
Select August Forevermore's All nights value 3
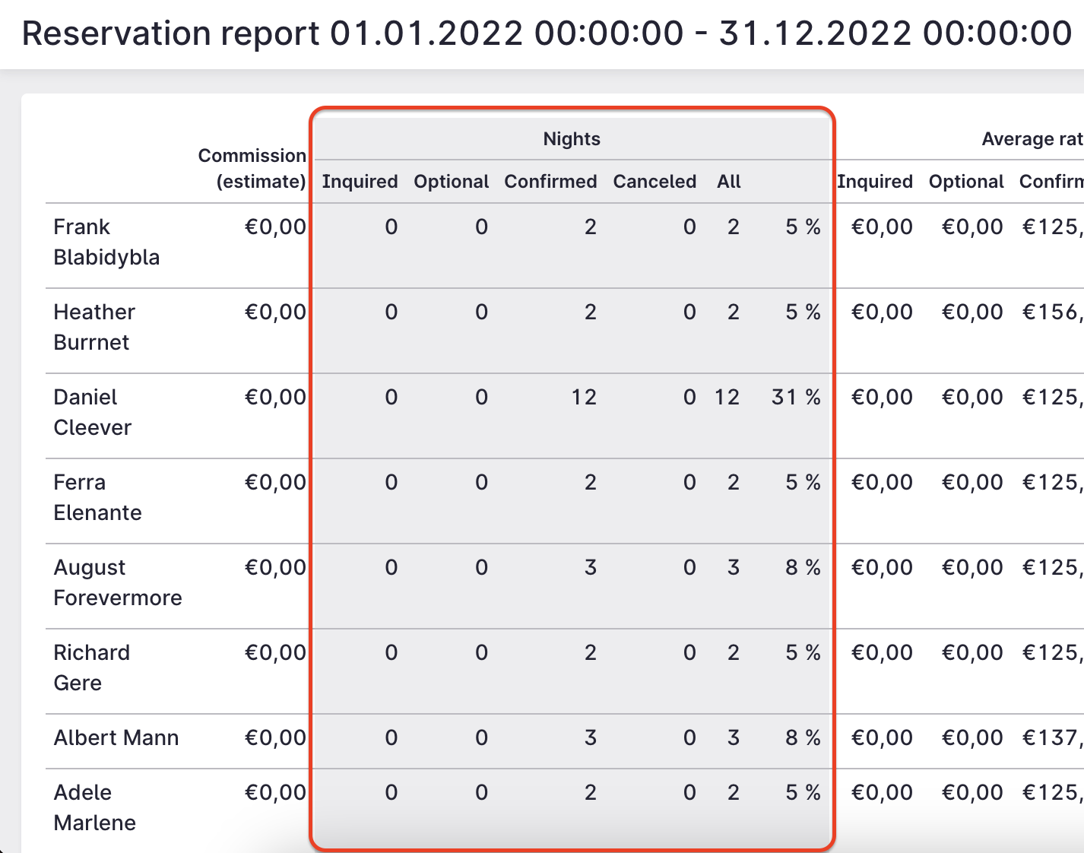tap(734, 567)
